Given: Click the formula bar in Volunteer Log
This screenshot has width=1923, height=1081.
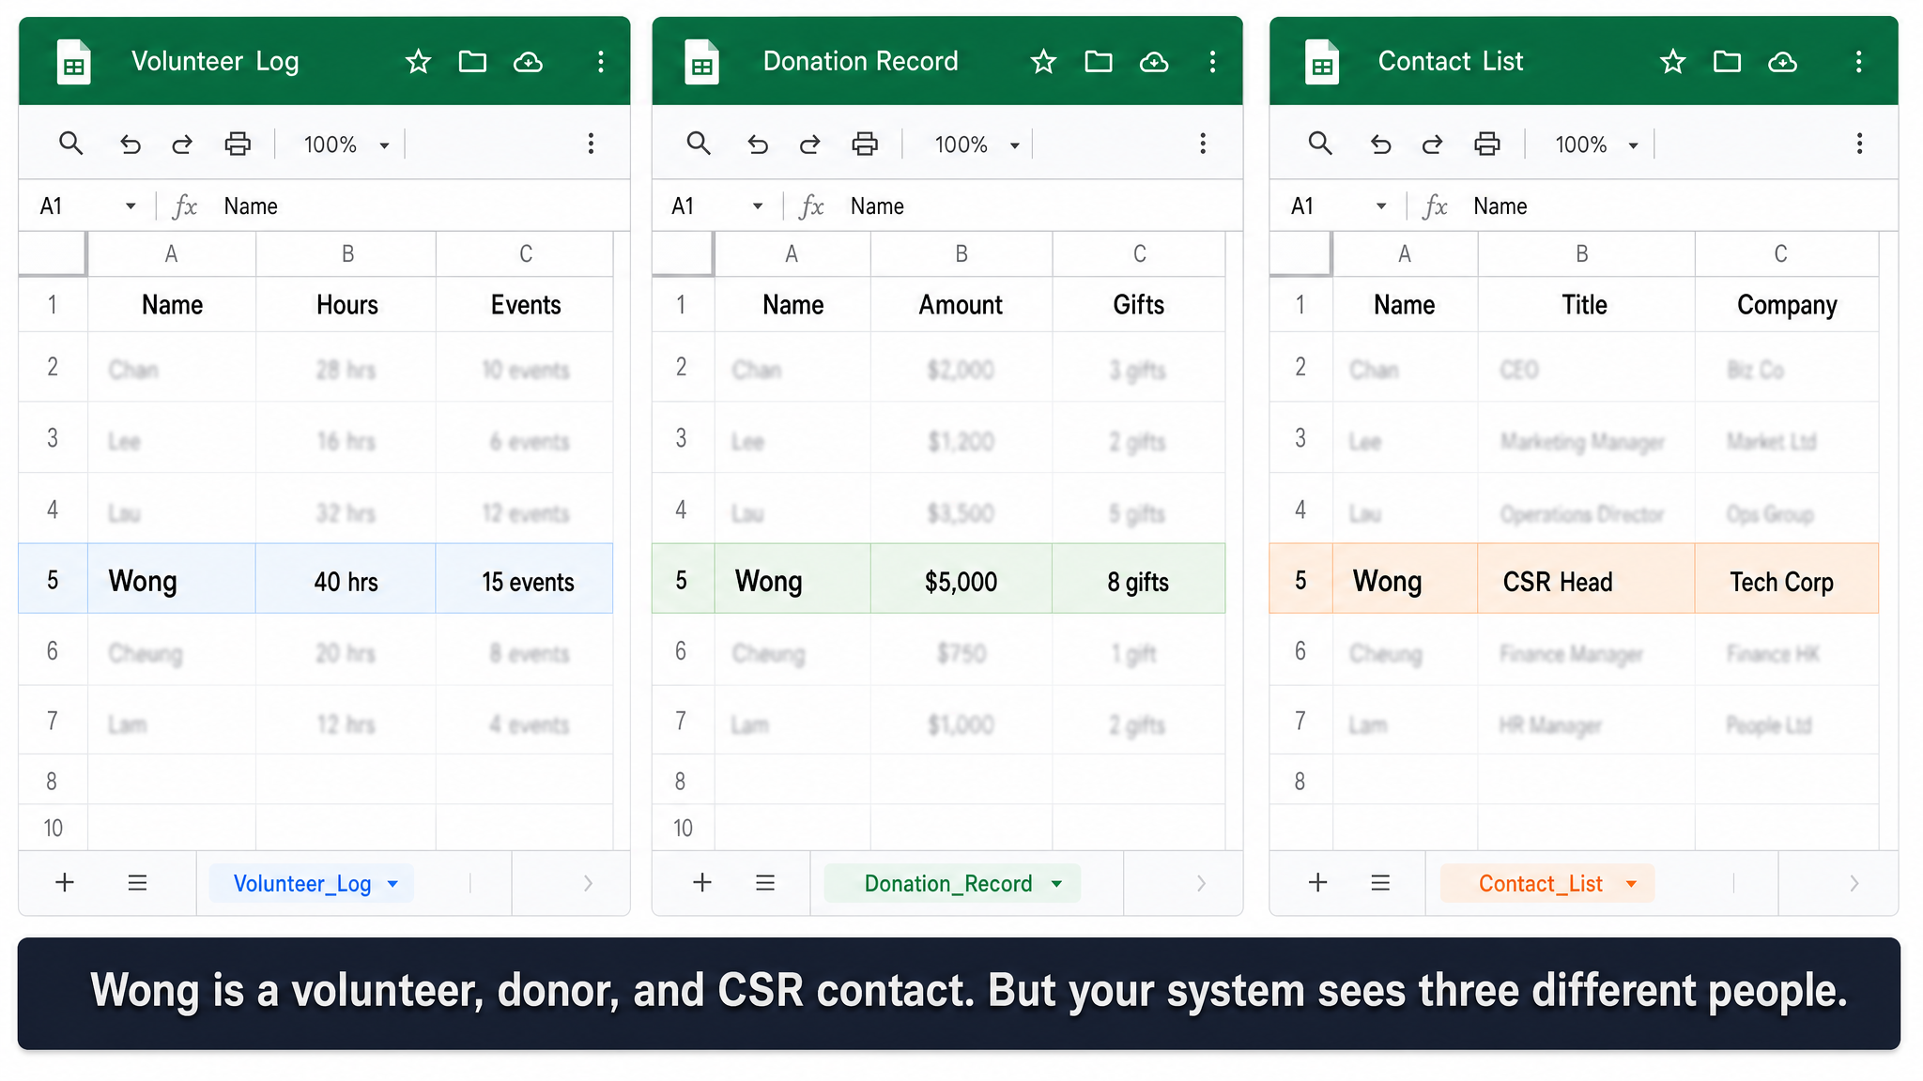Looking at the screenshot, I should point(418,206).
